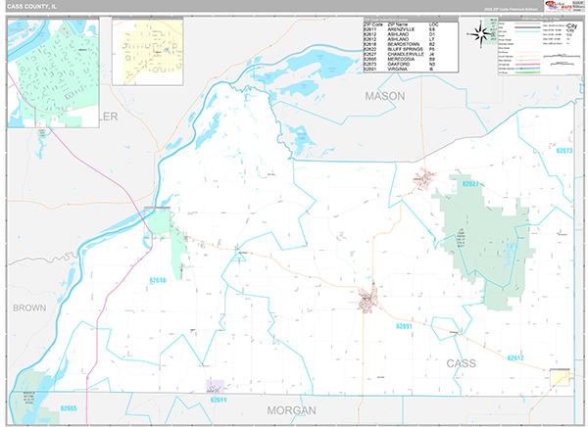Open the green Beardstown street inset map
The width and height of the screenshot is (588, 427).
click(53, 73)
